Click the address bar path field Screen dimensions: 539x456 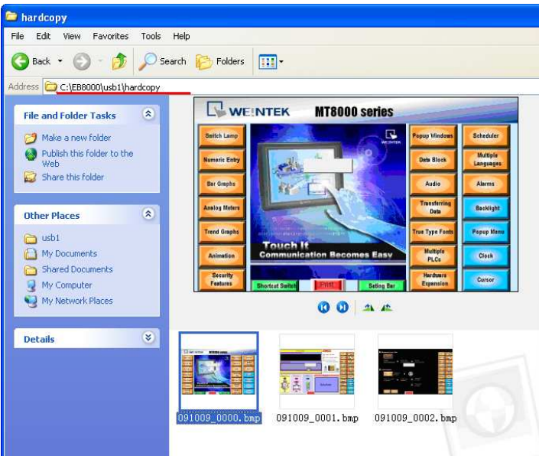point(291,87)
